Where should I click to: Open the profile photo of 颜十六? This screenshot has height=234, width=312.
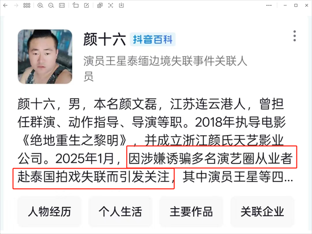(x=45, y=57)
